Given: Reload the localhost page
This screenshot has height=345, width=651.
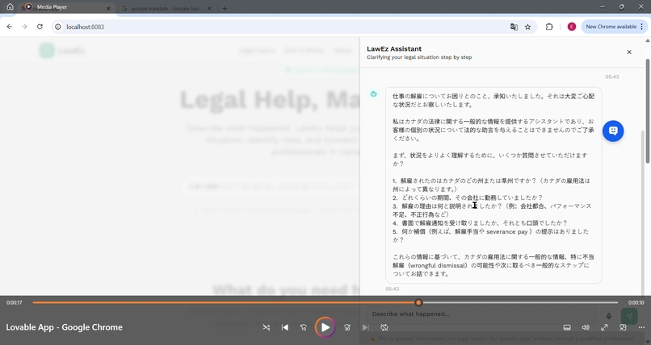Looking at the screenshot, I should pos(40,27).
